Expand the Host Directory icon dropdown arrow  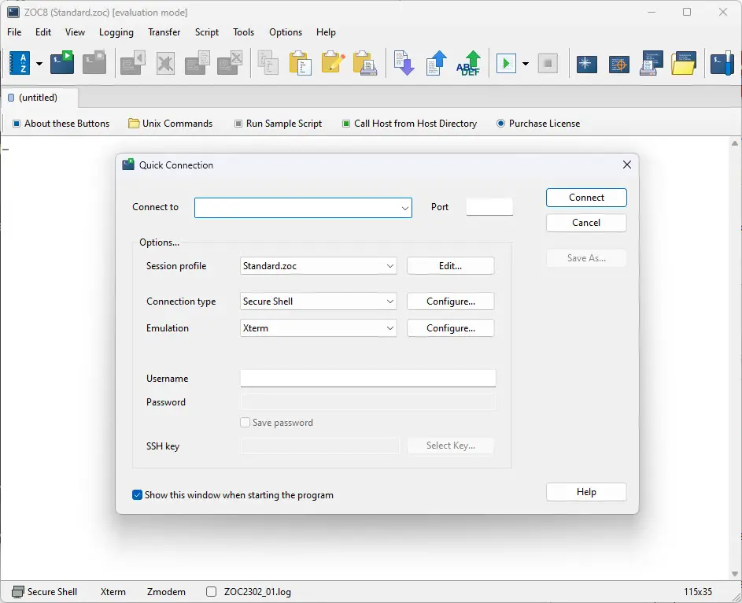[39, 64]
